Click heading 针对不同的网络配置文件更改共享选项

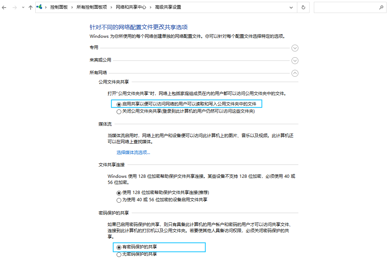(x=139, y=27)
